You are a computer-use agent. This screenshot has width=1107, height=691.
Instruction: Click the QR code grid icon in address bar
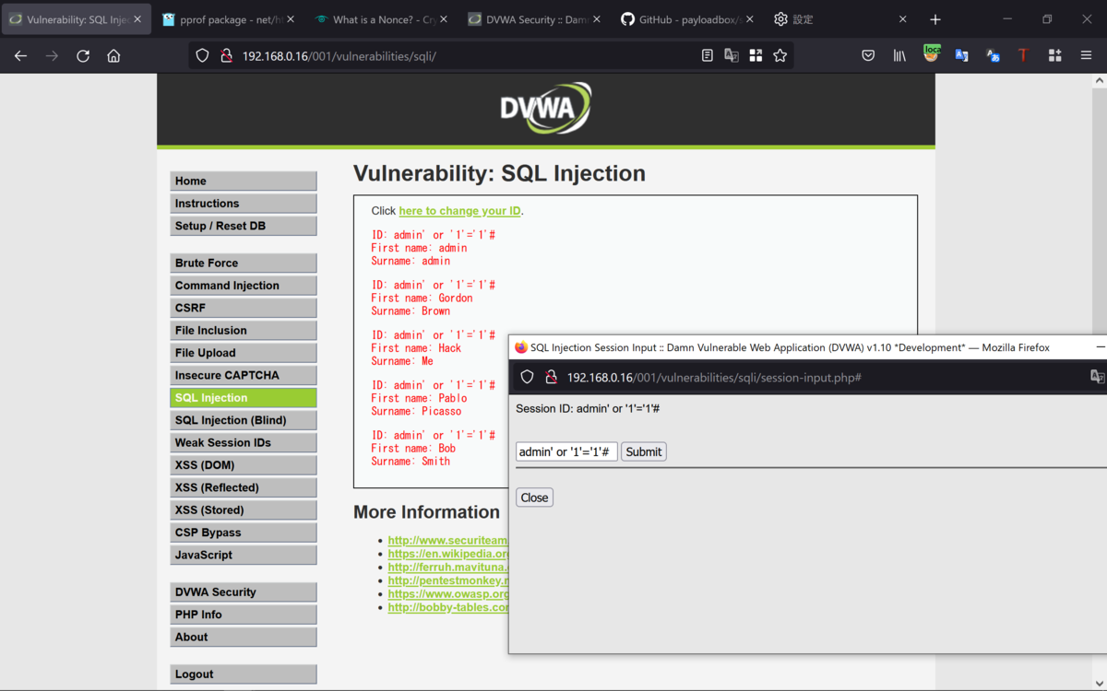(756, 55)
